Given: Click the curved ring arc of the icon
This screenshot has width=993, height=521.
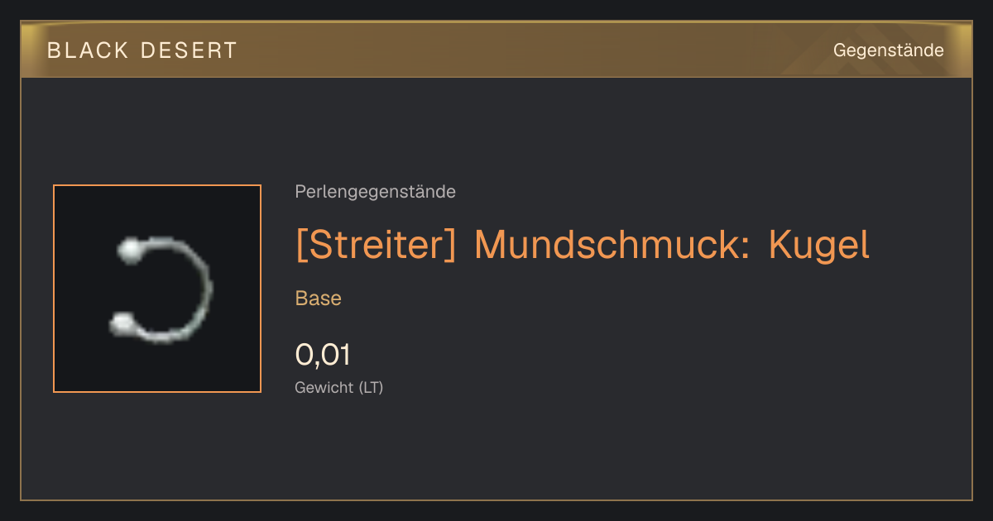Looking at the screenshot, I should [x=199, y=289].
